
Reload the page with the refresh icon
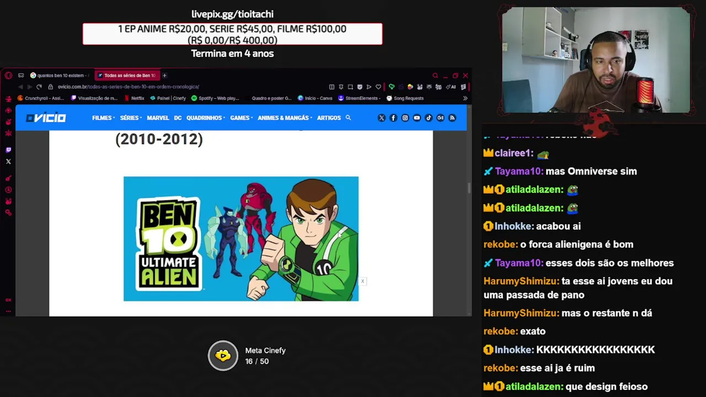tap(39, 87)
